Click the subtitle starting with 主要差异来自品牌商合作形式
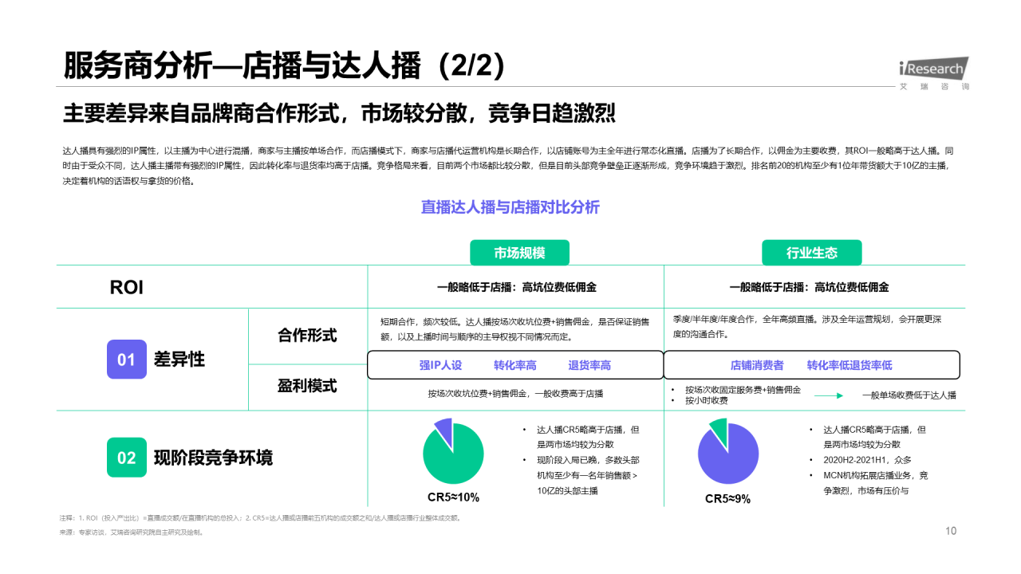Image resolution: width=1021 pixels, height=574 pixels. click(339, 113)
